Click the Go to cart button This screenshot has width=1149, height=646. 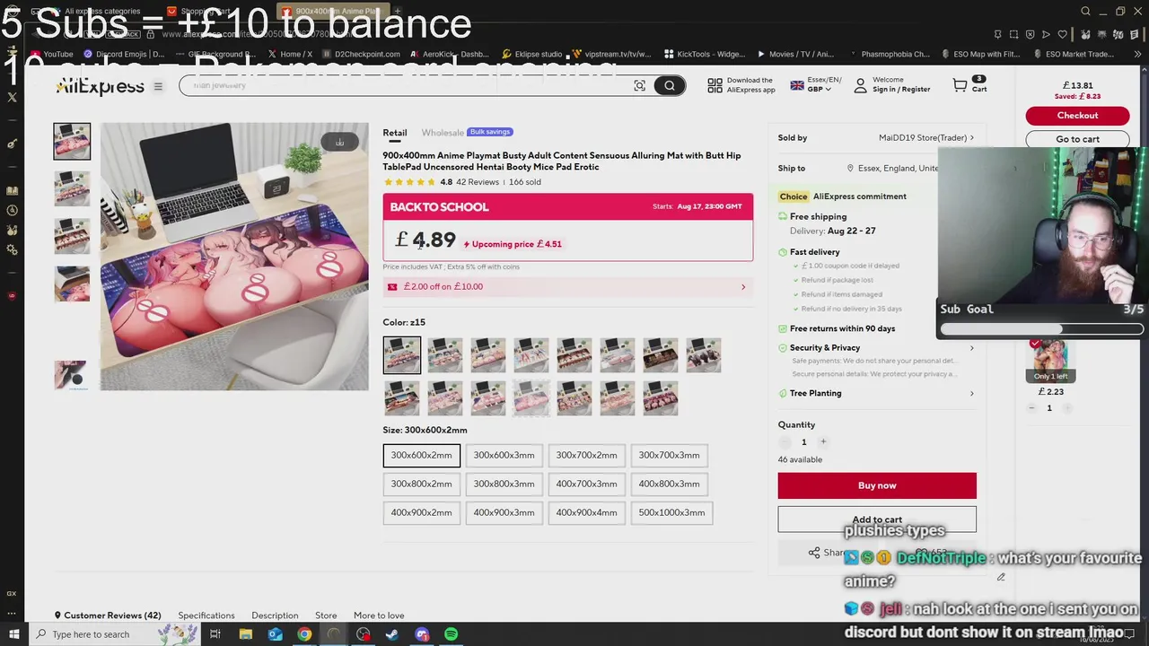pyautogui.click(x=1077, y=139)
